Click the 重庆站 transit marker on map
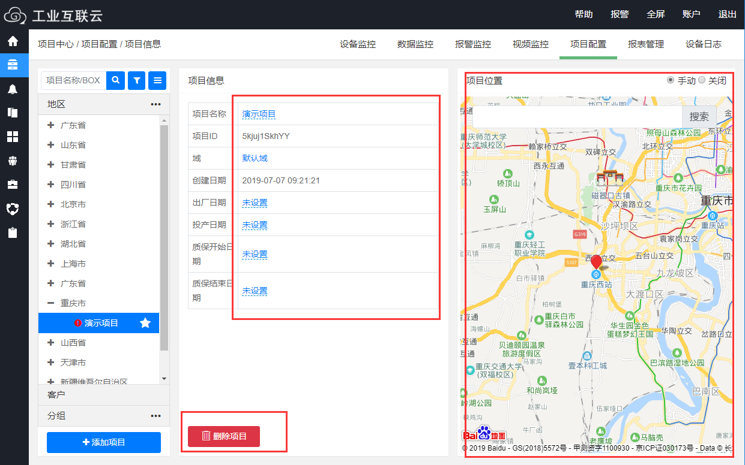 (713, 216)
